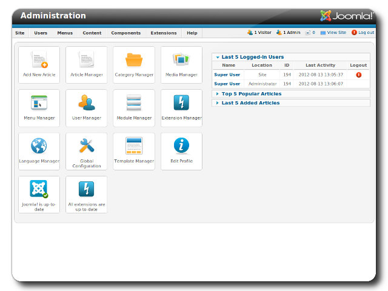Open the Module Manager icon
The width and height of the screenshot is (388, 291).
[x=134, y=103]
